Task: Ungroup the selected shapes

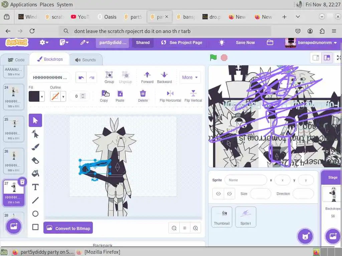Action: pyautogui.click(x=126, y=77)
